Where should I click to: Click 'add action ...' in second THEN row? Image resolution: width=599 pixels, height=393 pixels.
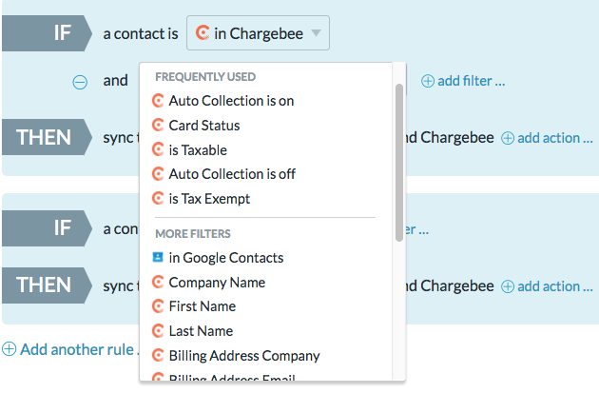(554, 286)
